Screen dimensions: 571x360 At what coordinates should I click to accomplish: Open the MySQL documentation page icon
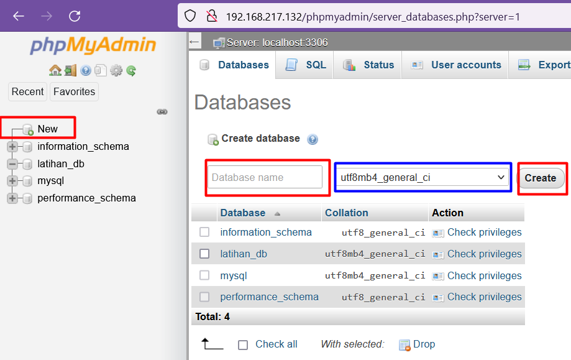tap(101, 70)
